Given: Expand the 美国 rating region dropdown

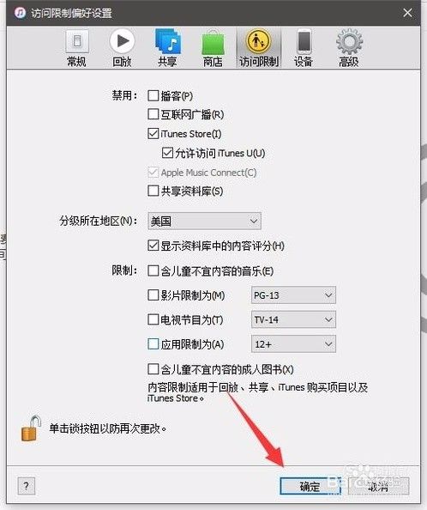Looking at the screenshot, I should click(x=204, y=222).
